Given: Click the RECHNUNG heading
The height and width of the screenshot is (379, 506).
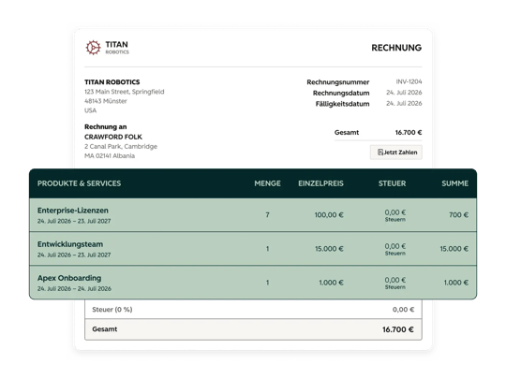Looking at the screenshot, I should pos(396,48).
